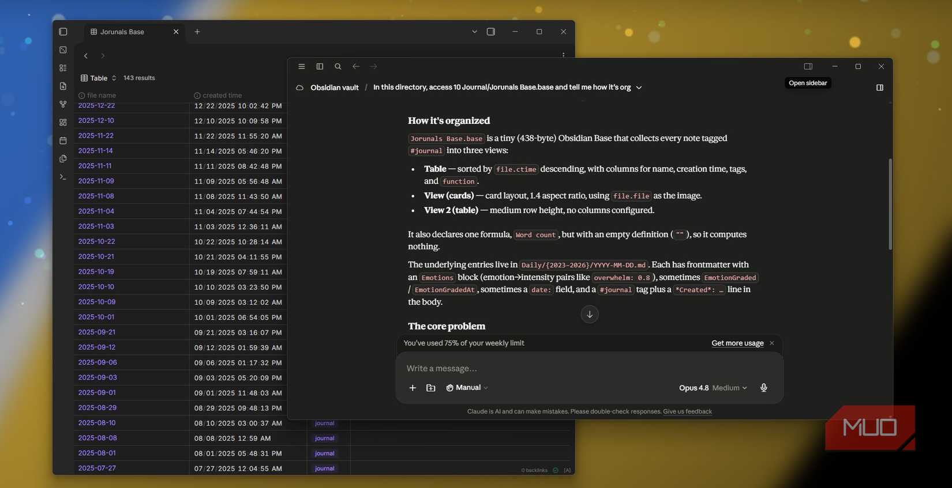Go back in Obsidian navigation

(x=86, y=56)
